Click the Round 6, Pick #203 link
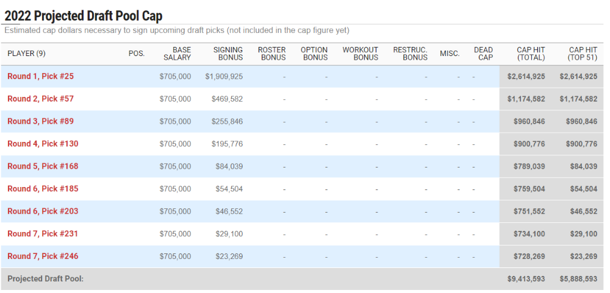Viewport: 610px width, 293px height. pyautogui.click(x=43, y=211)
